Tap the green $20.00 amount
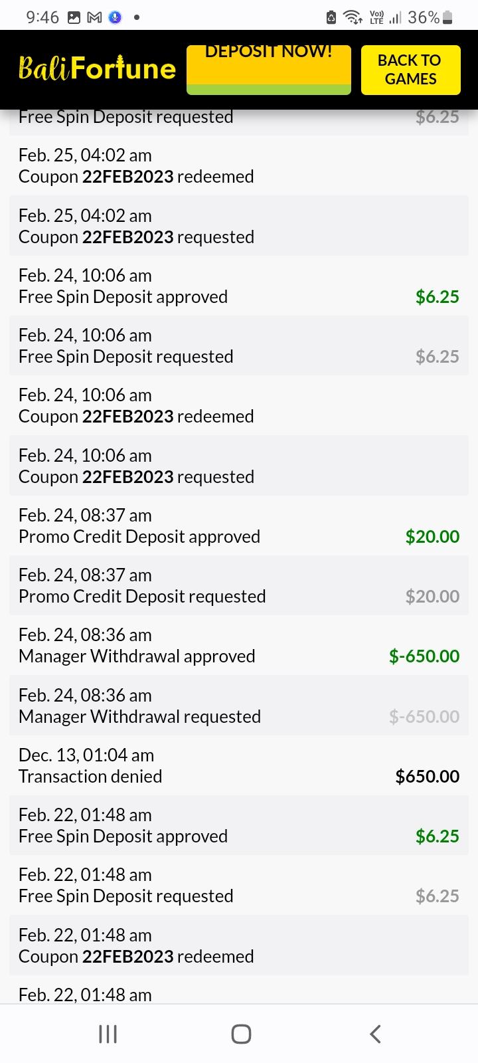The width and height of the screenshot is (478, 1063). pyautogui.click(x=432, y=537)
